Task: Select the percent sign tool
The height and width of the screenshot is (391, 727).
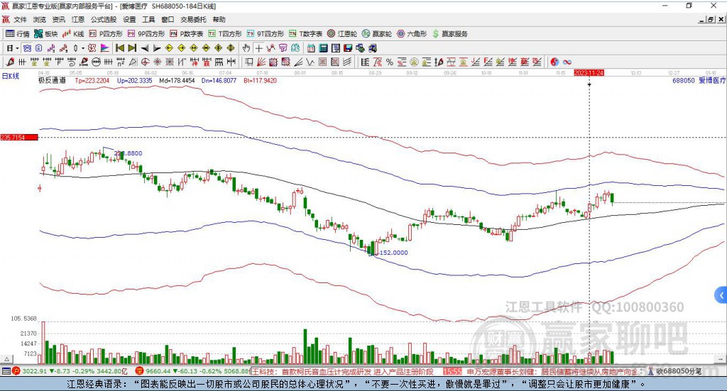Action: pos(390,62)
